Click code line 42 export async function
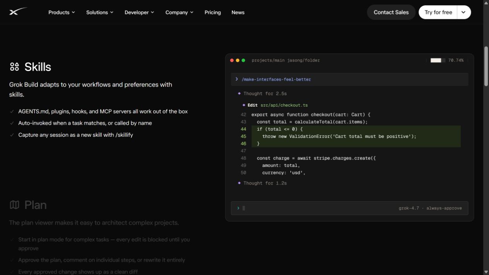Screen dimensions: 489x275 [x=311, y=115]
